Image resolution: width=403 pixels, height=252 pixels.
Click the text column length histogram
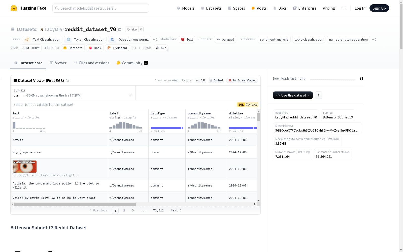click(x=29, y=125)
